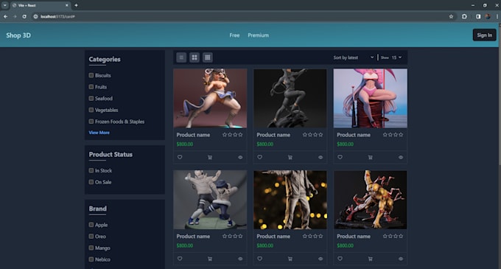This screenshot has height=269, width=501.
Task: Open eye preview for the pink-haired figure
Action: pyautogui.click(x=401, y=157)
